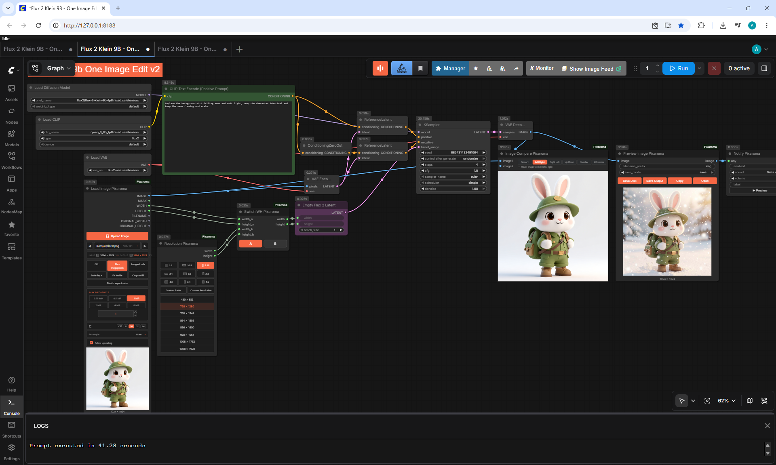Viewport: 776px width, 465px height.
Task: Open the Apps sidebar panel
Action: coord(12,183)
